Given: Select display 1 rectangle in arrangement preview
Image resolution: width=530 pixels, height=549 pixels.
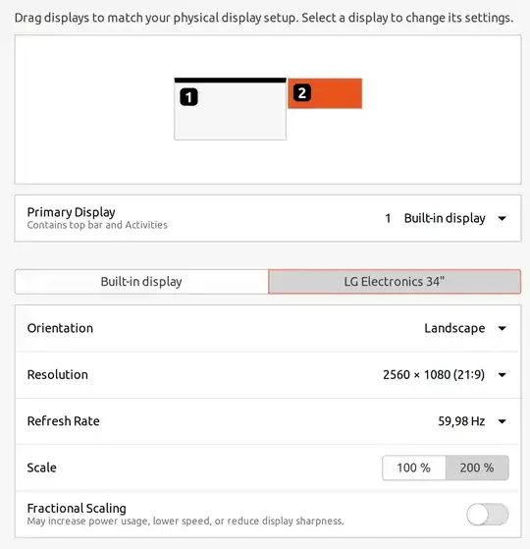Looking at the screenshot, I should pos(231,109).
